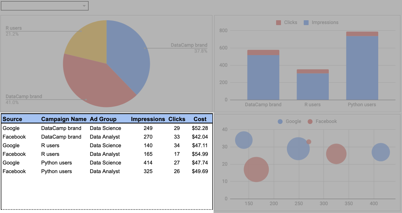
Task: Select the clicks cell with value 26
Action: 177,171
